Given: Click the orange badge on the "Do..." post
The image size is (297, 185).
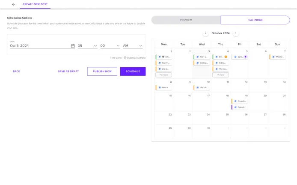Looking at the screenshot, I should click(226, 57).
